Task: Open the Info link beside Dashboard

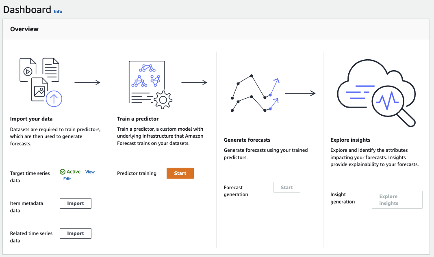Action: point(58,11)
